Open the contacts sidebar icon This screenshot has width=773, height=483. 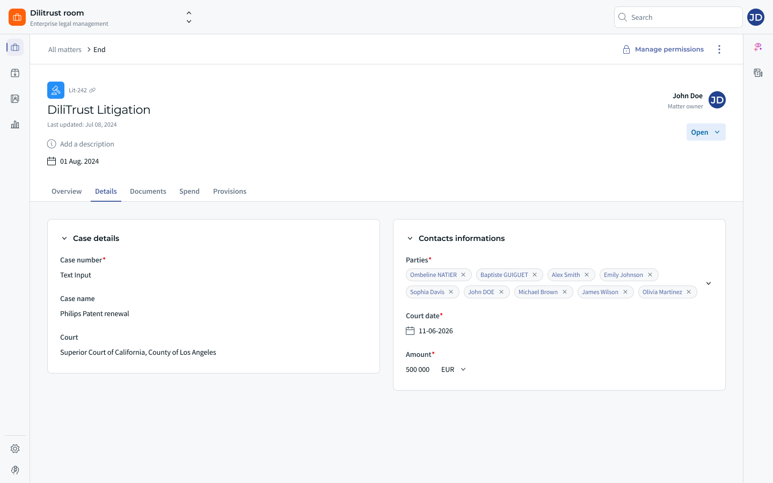pyautogui.click(x=15, y=99)
